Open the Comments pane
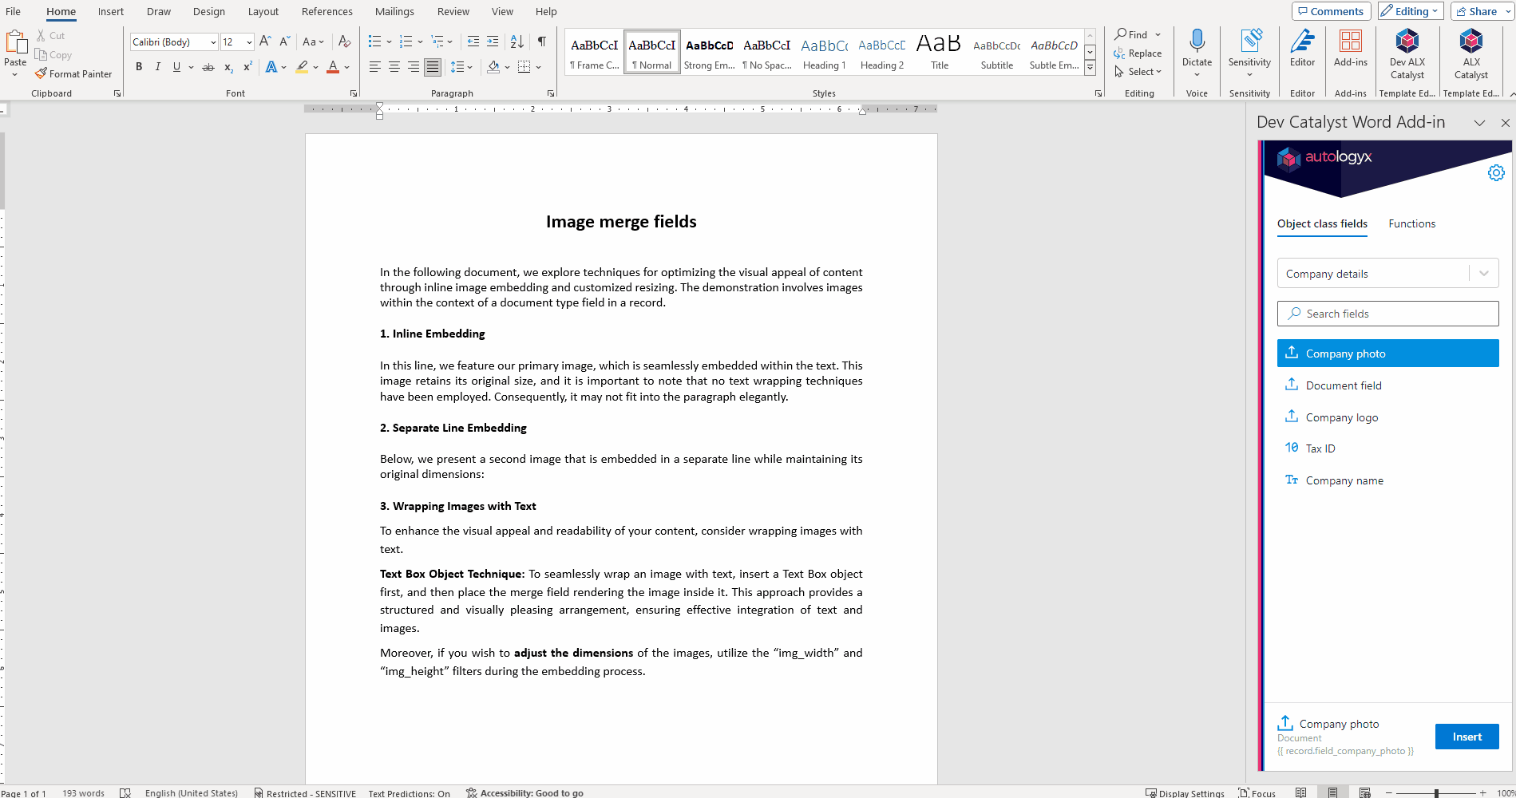The image size is (1516, 798). [1331, 11]
